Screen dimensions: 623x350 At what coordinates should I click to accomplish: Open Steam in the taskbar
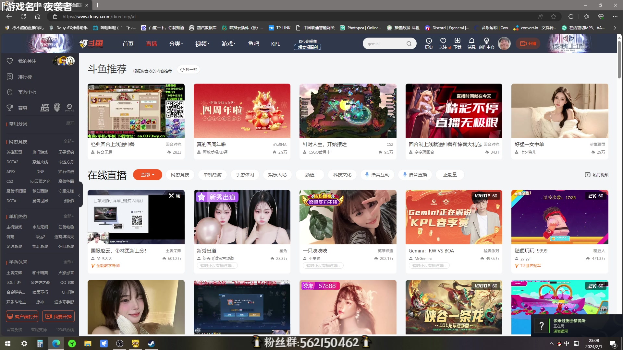(151, 344)
